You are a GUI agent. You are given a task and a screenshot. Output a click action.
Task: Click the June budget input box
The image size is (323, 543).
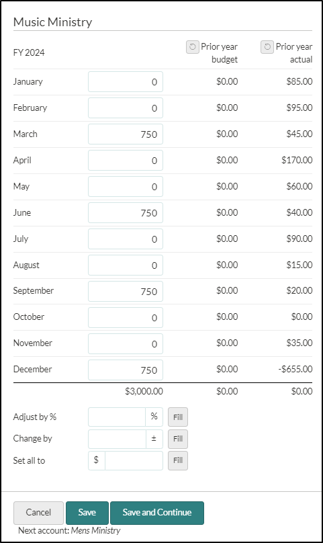pyautogui.click(x=126, y=213)
